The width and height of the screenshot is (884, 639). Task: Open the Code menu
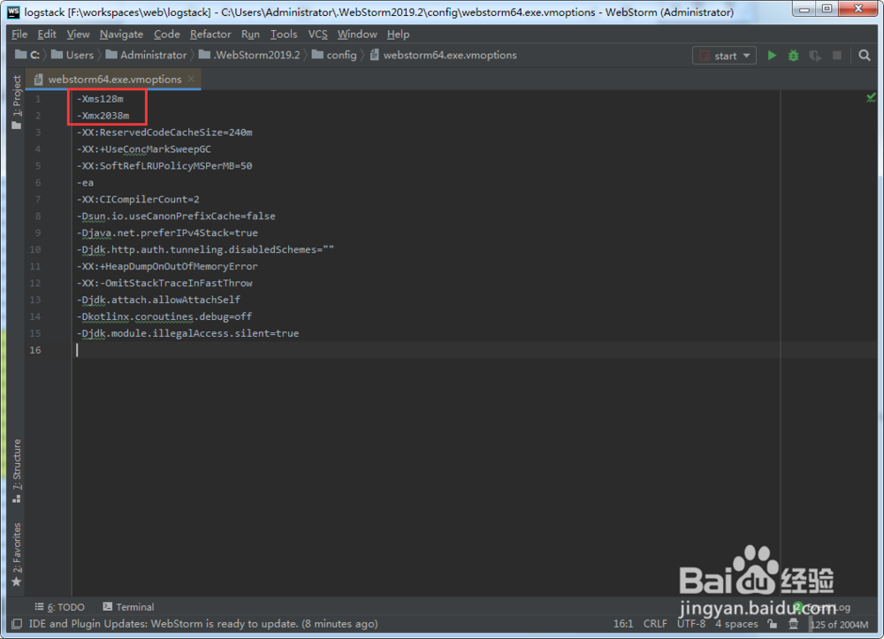pos(167,34)
